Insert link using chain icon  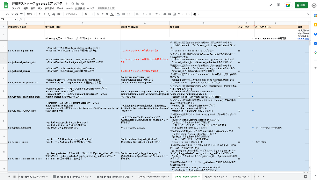pos(165,14)
